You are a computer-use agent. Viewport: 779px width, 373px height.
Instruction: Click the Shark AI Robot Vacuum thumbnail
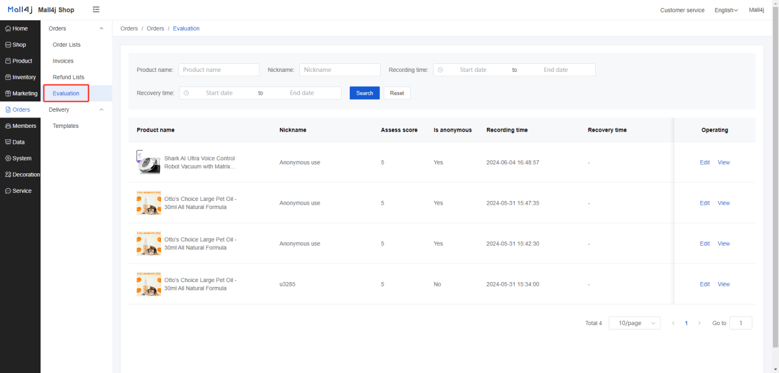point(149,162)
